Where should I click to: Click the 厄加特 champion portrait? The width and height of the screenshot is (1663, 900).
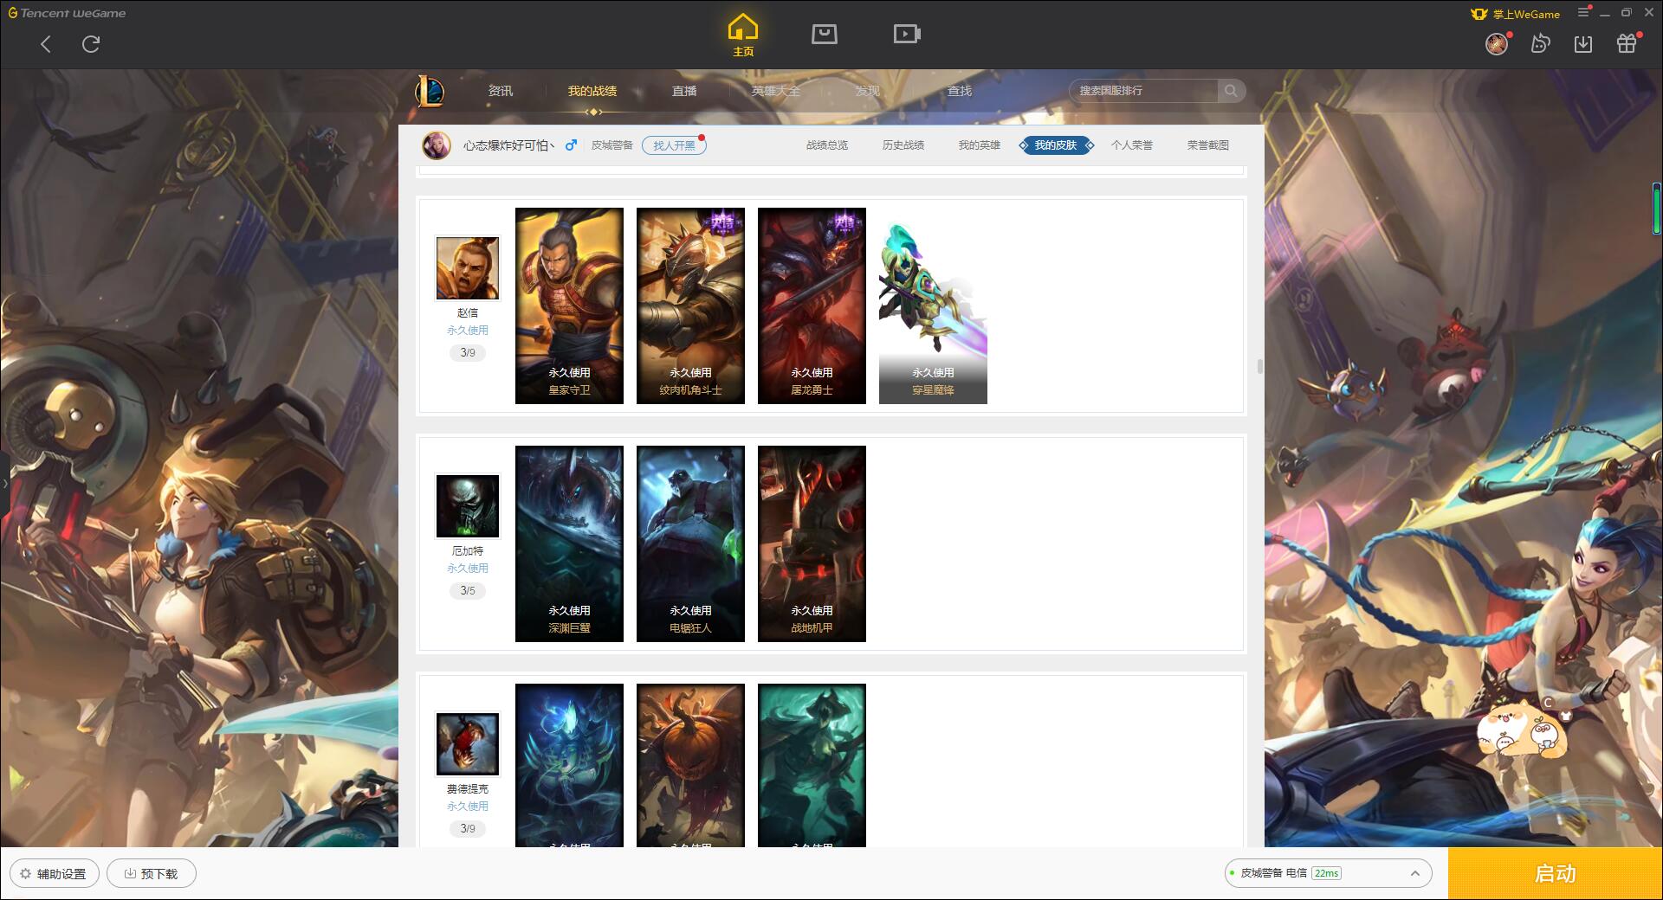pos(468,506)
